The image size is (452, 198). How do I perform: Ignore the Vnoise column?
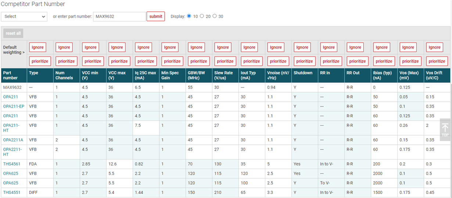[x=276, y=47]
